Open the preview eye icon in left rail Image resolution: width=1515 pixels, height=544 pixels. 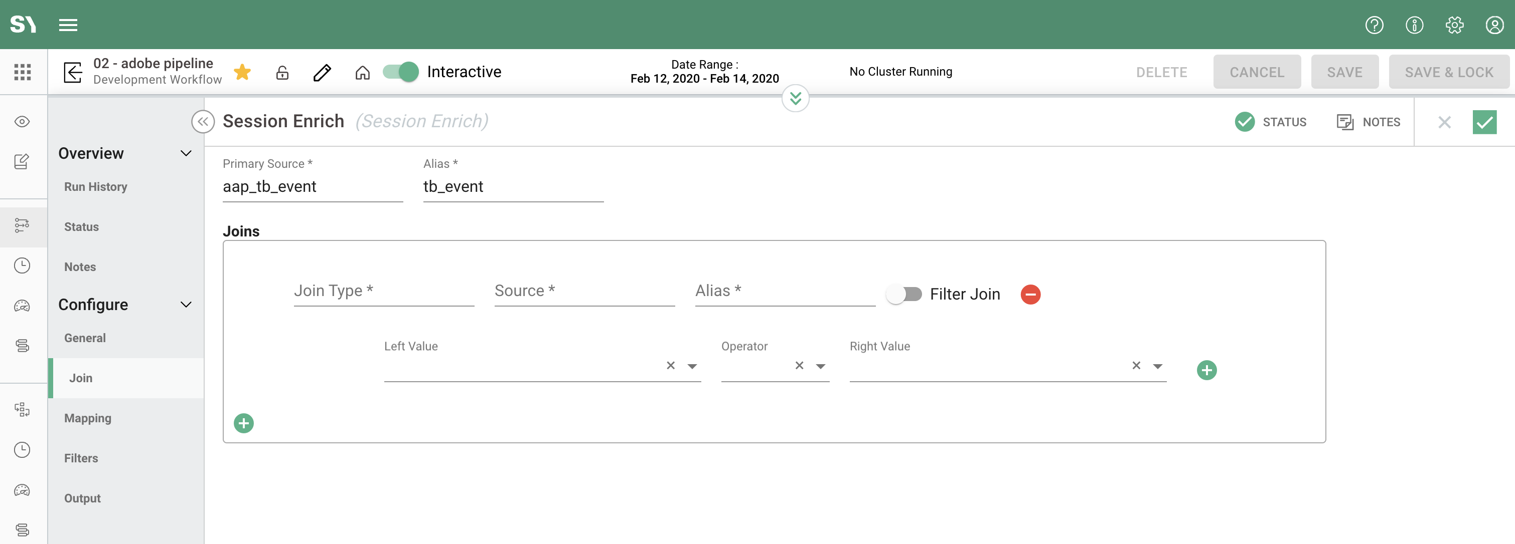pos(22,122)
